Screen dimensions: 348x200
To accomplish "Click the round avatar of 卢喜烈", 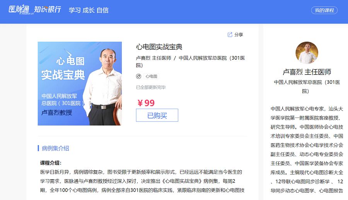I will [307, 53].
